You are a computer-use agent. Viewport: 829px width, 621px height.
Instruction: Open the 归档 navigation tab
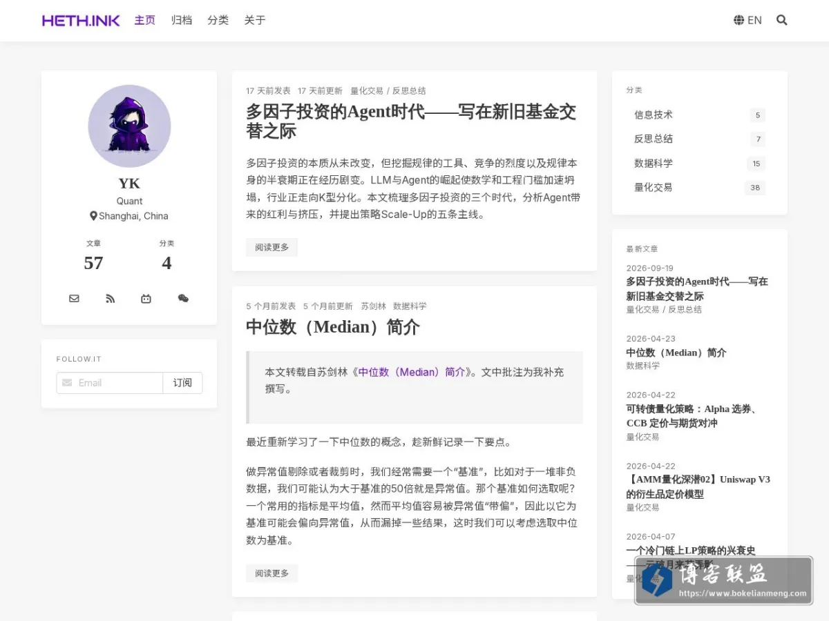pyautogui.click(x=182, y=21)
